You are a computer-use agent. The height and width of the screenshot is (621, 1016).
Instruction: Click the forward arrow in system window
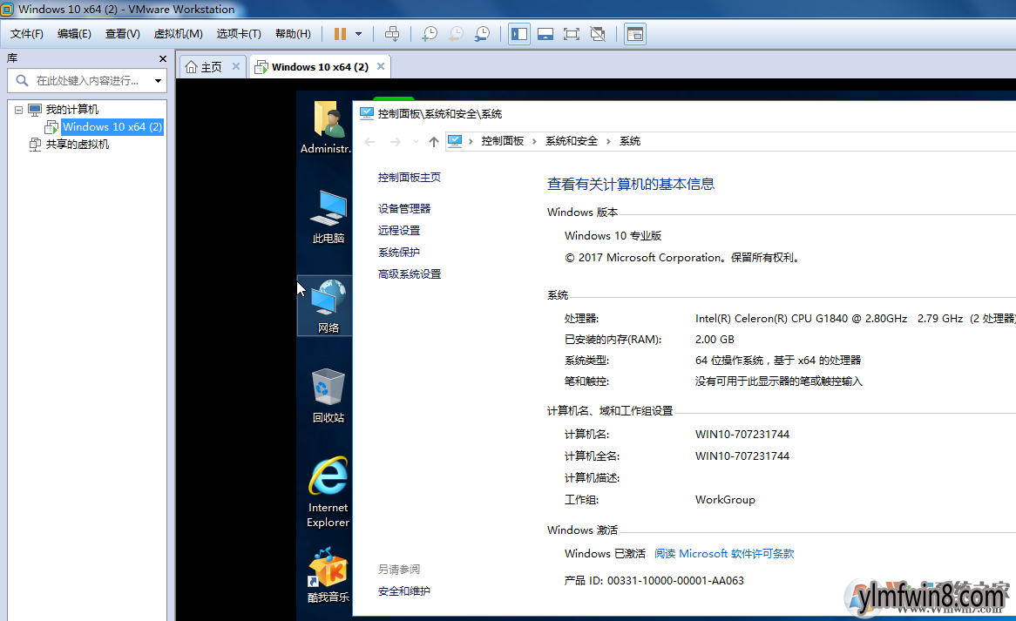(396, 141)
